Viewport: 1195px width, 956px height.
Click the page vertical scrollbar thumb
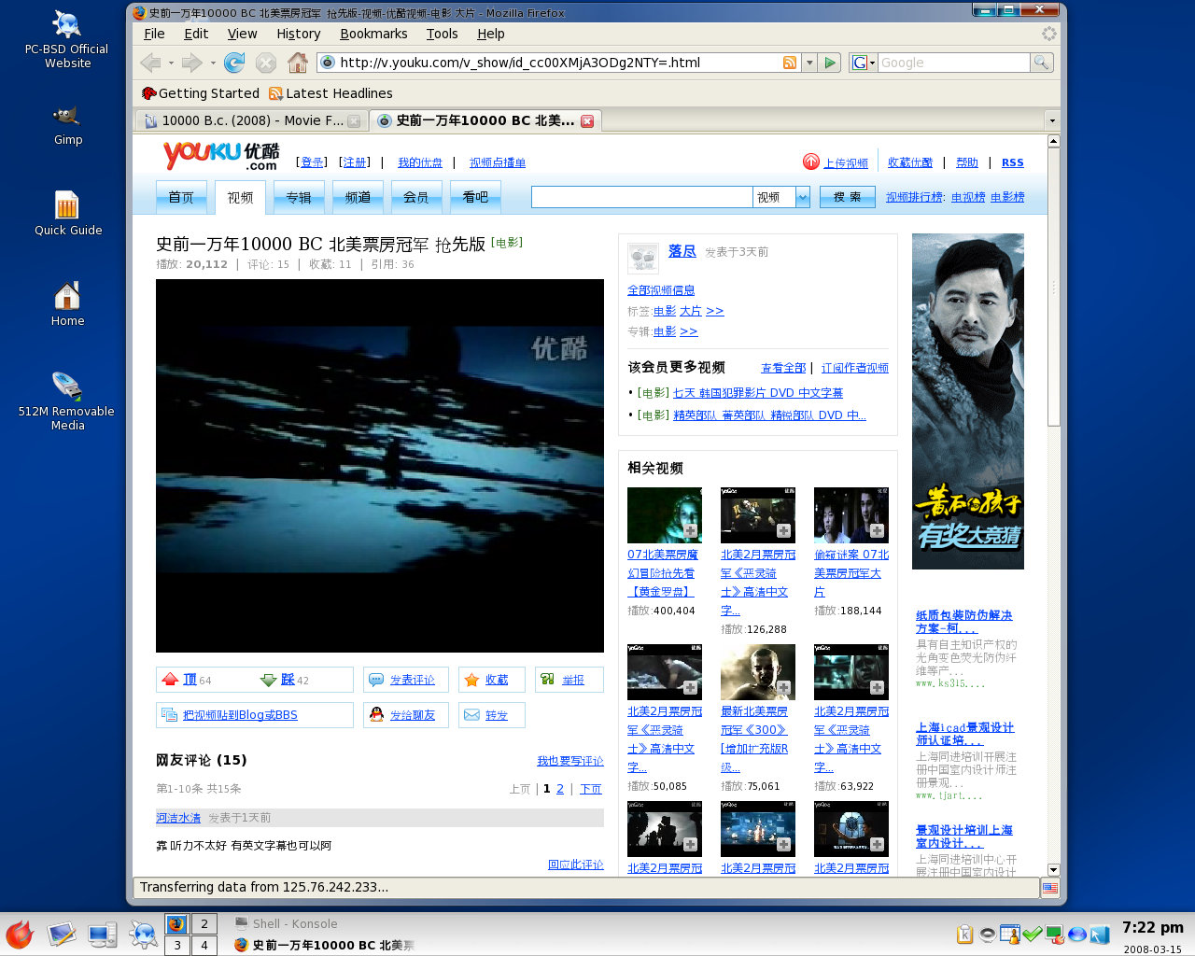[x=1053, y=285]
